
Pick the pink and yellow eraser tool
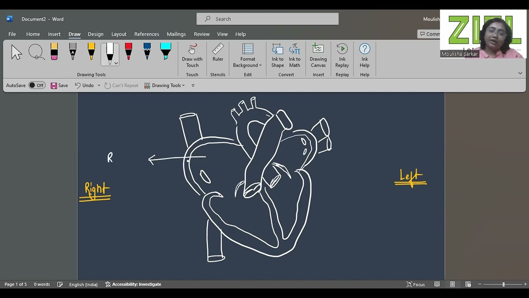pos(54,52)
